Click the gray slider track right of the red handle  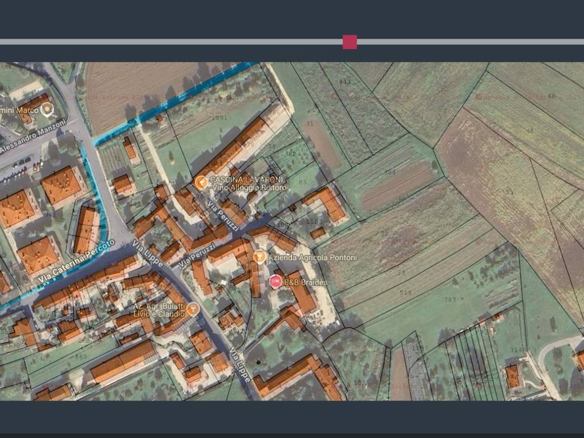(x=468, y=42)
